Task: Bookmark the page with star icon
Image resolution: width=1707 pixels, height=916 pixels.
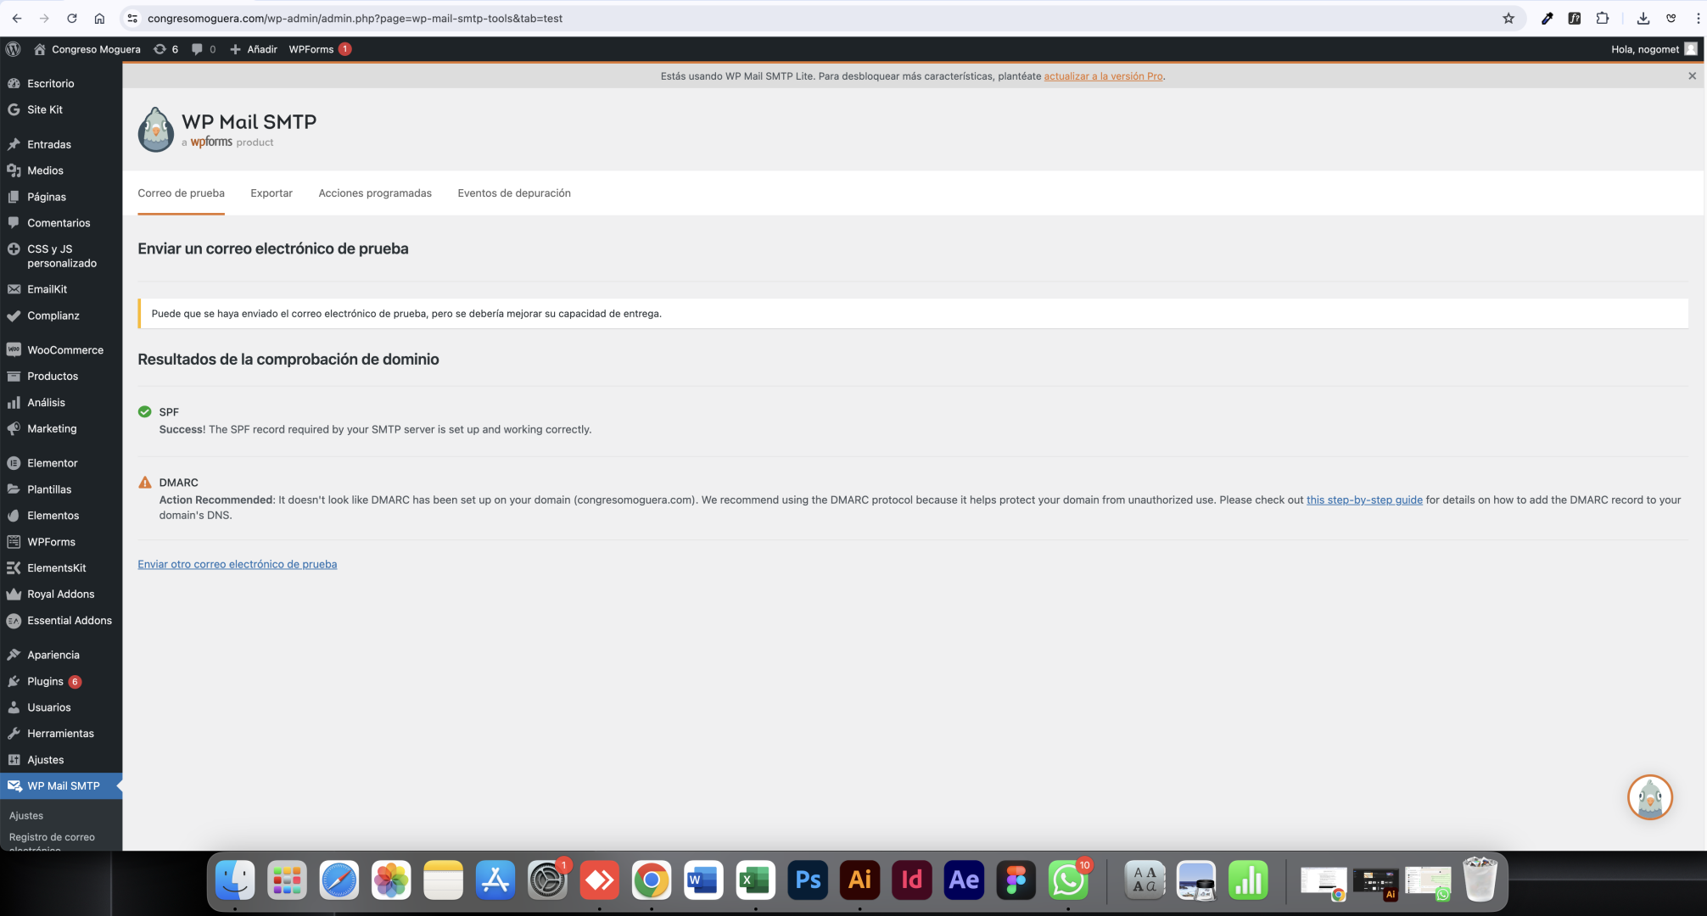Action: pos(1508,18)
